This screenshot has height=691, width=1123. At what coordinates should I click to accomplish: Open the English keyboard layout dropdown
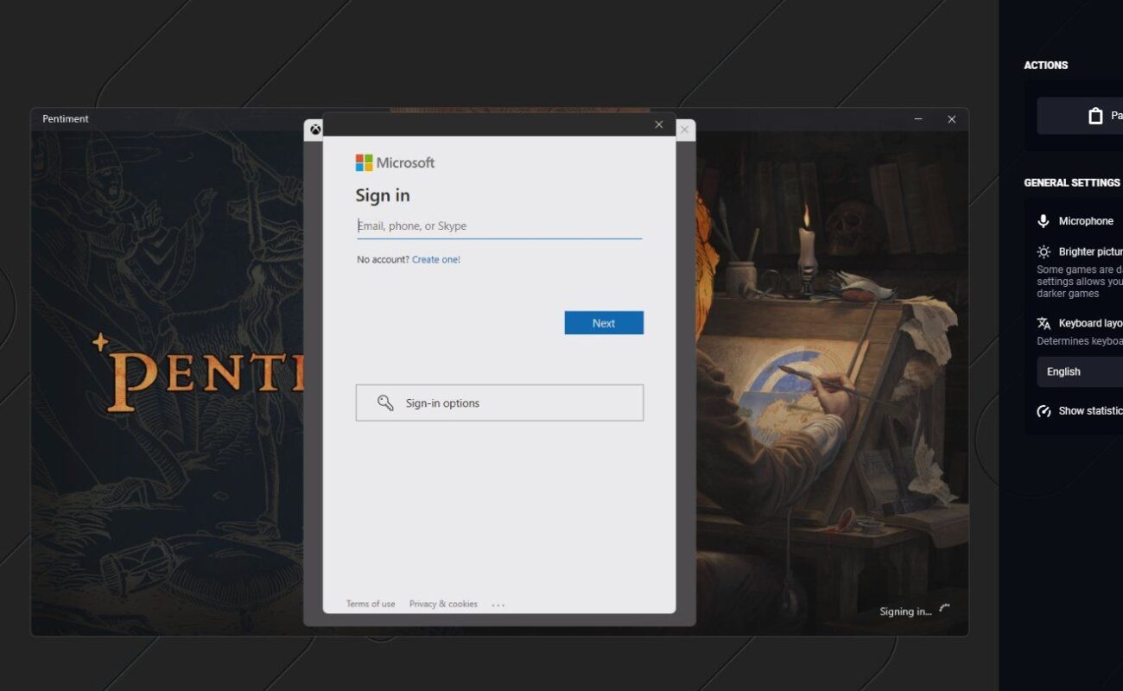(1080, 371)
